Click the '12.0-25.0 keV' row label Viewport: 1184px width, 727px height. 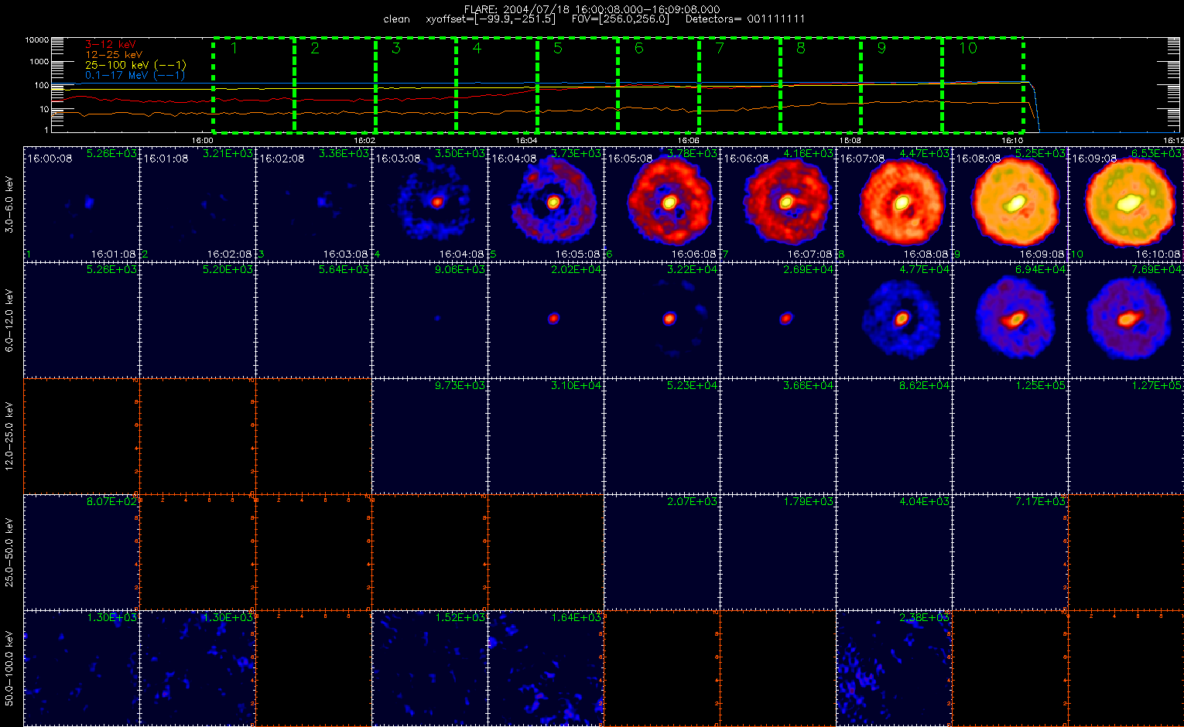[10, 436]
